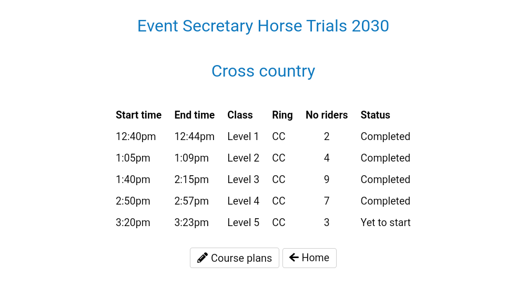
Task: Open the Course plans button
Action: click(x=235, y=258)
